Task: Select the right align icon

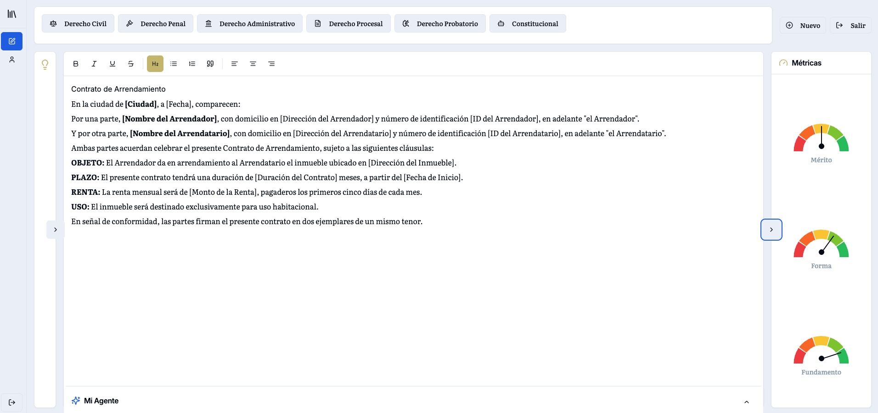Action: click(x=271, y=64)
